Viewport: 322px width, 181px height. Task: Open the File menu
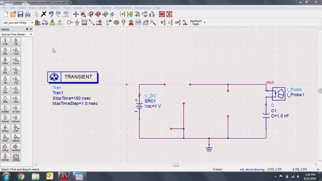click(4, 8)
